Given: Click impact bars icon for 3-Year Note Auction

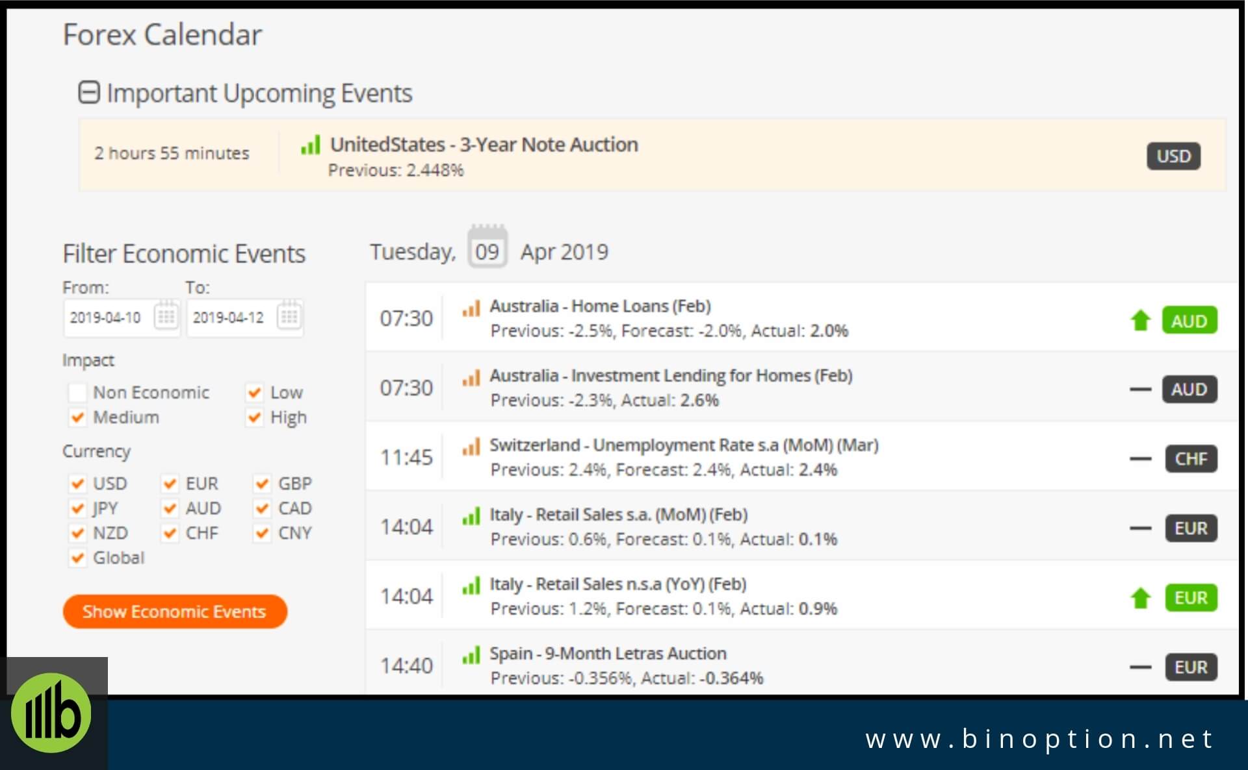Looking at the screenshot, I should click(311, 145).
